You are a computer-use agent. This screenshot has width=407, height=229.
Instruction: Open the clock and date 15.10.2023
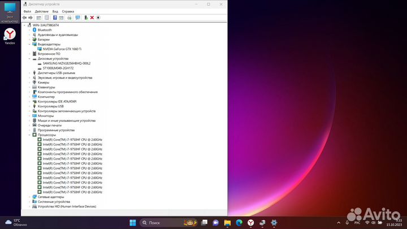(x=394, y=223)
